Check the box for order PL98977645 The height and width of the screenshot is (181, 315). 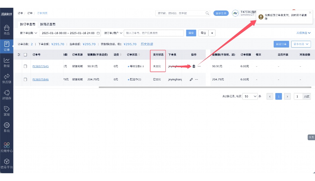25,66
